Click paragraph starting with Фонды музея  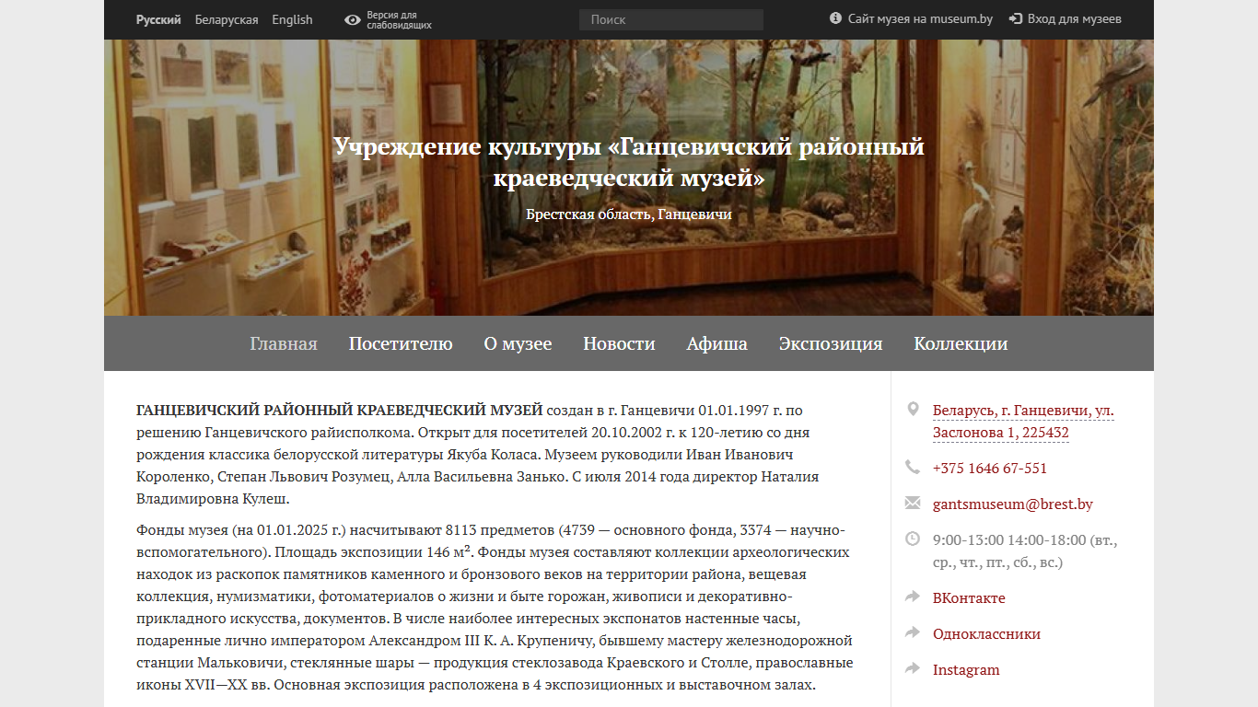coord(495,608)
